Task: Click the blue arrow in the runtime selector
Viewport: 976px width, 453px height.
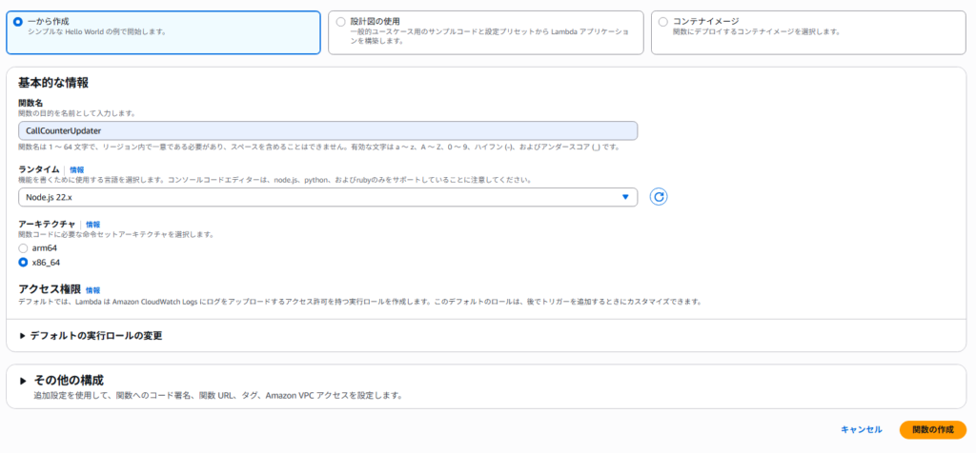Action: (x=625, y=197)
